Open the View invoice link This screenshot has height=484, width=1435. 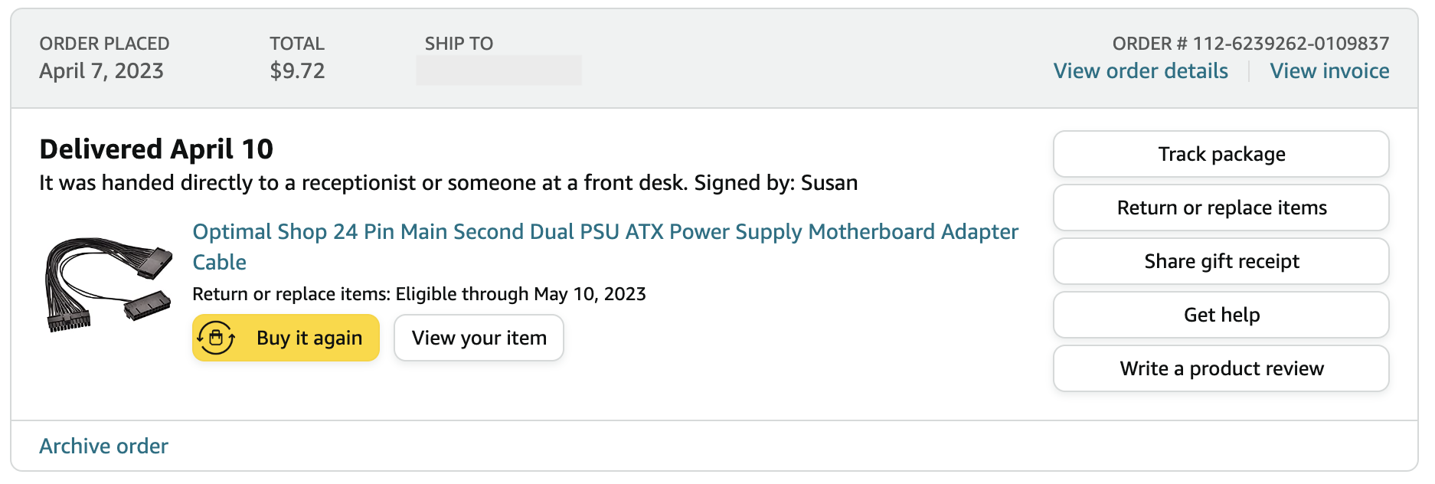pyautogui.click(x=1329, y=71)
